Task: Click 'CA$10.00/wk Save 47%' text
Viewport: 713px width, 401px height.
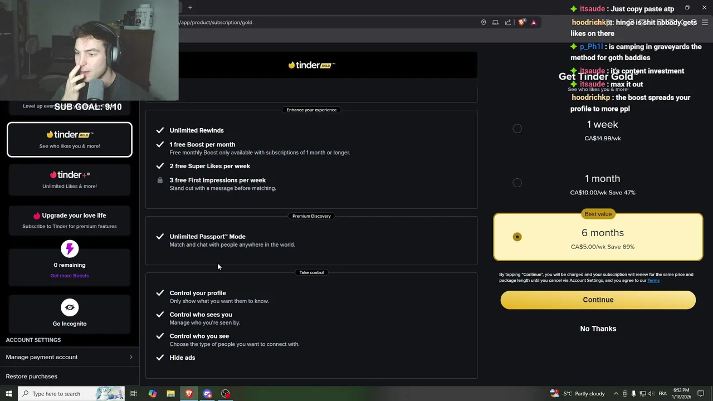Action: click(603, 193)
